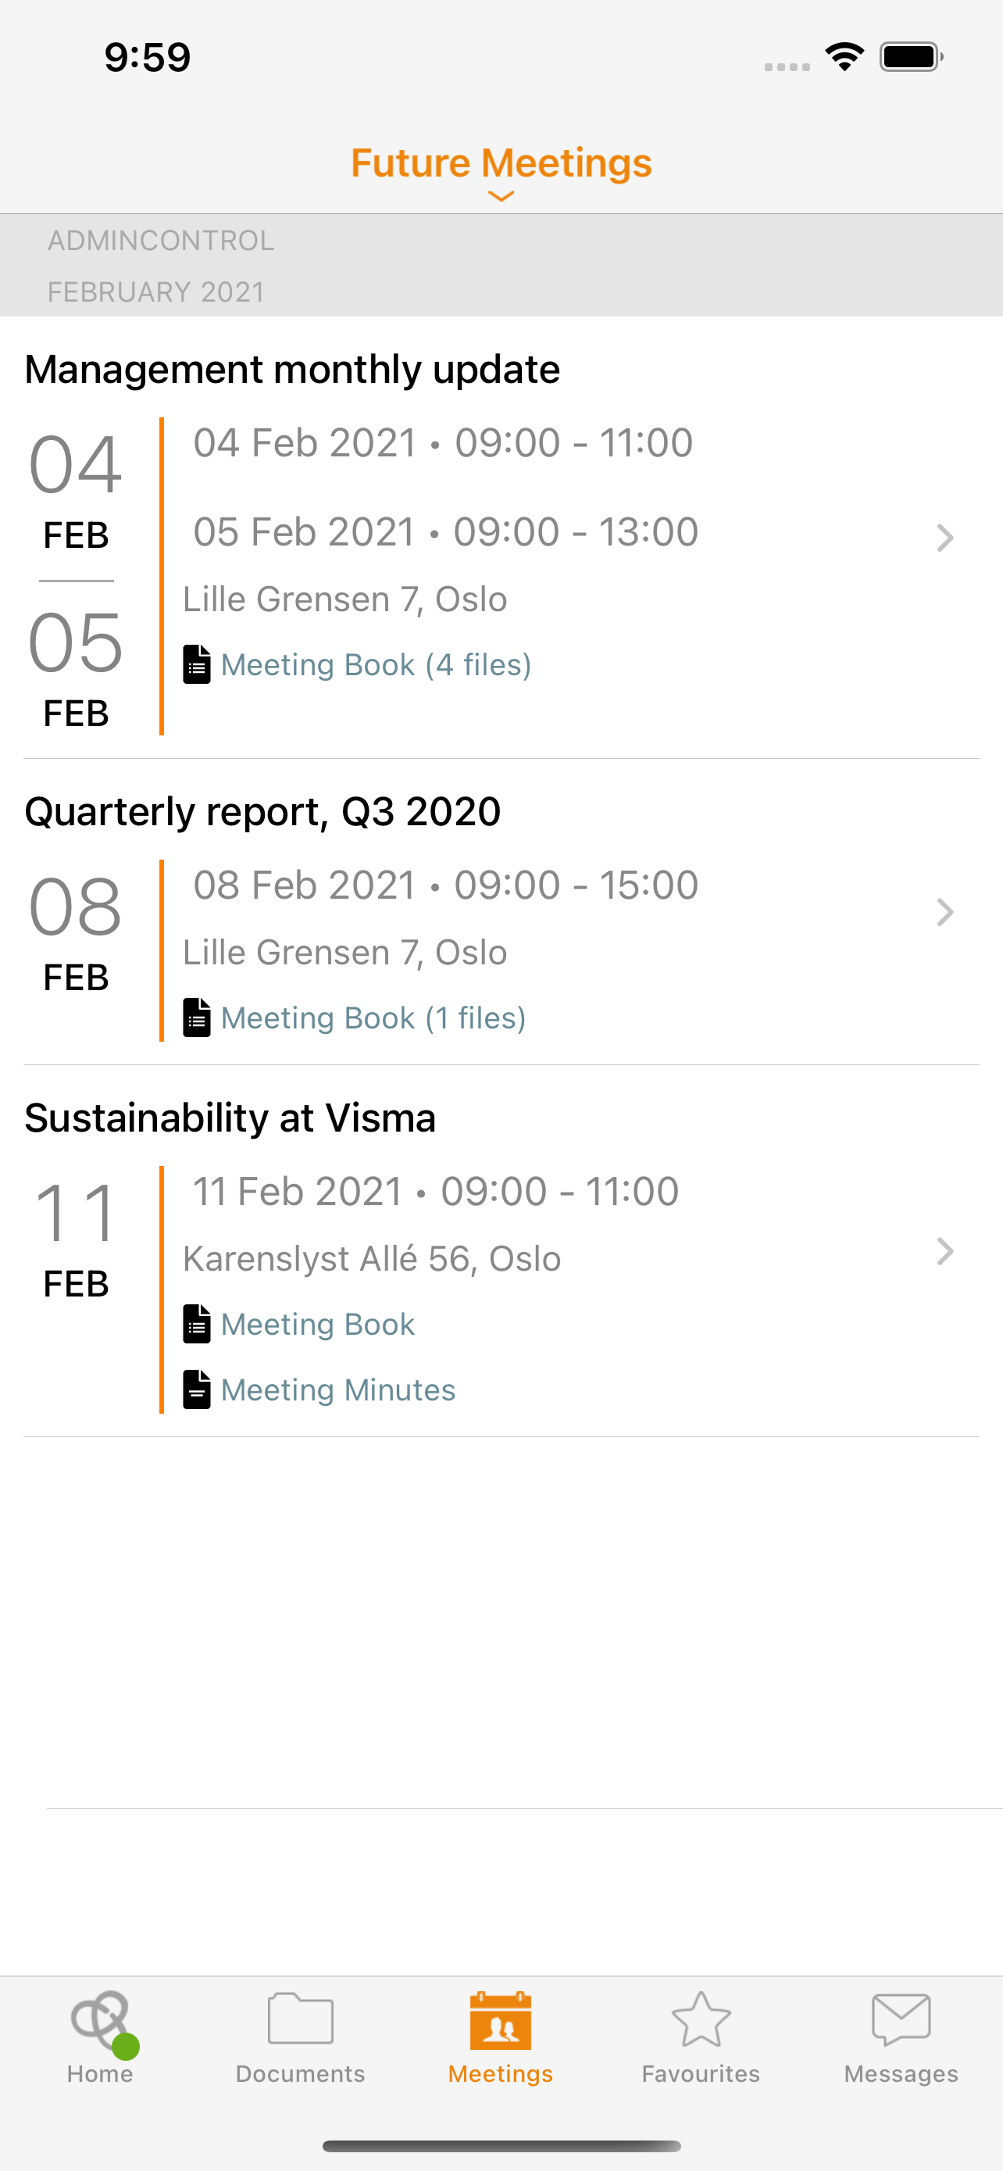Select the Management monthly update title
The width and height of the screenshot is (1003, 2171).
[292, 370]
